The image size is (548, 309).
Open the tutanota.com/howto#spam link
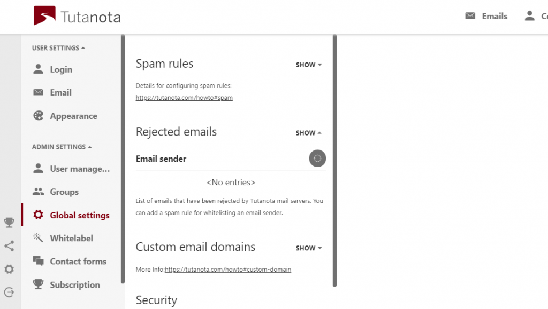184,98
